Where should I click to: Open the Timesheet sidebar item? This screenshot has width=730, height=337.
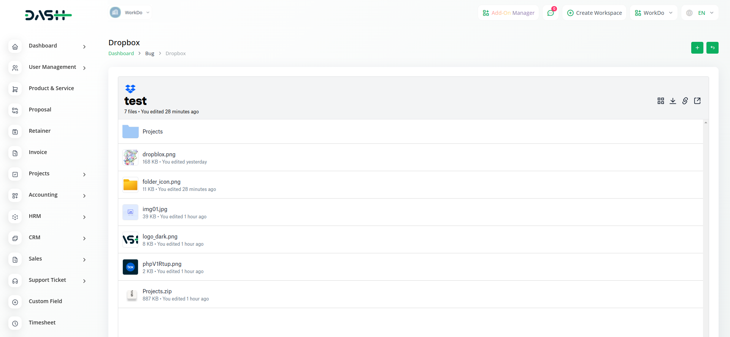pos(42,323)
